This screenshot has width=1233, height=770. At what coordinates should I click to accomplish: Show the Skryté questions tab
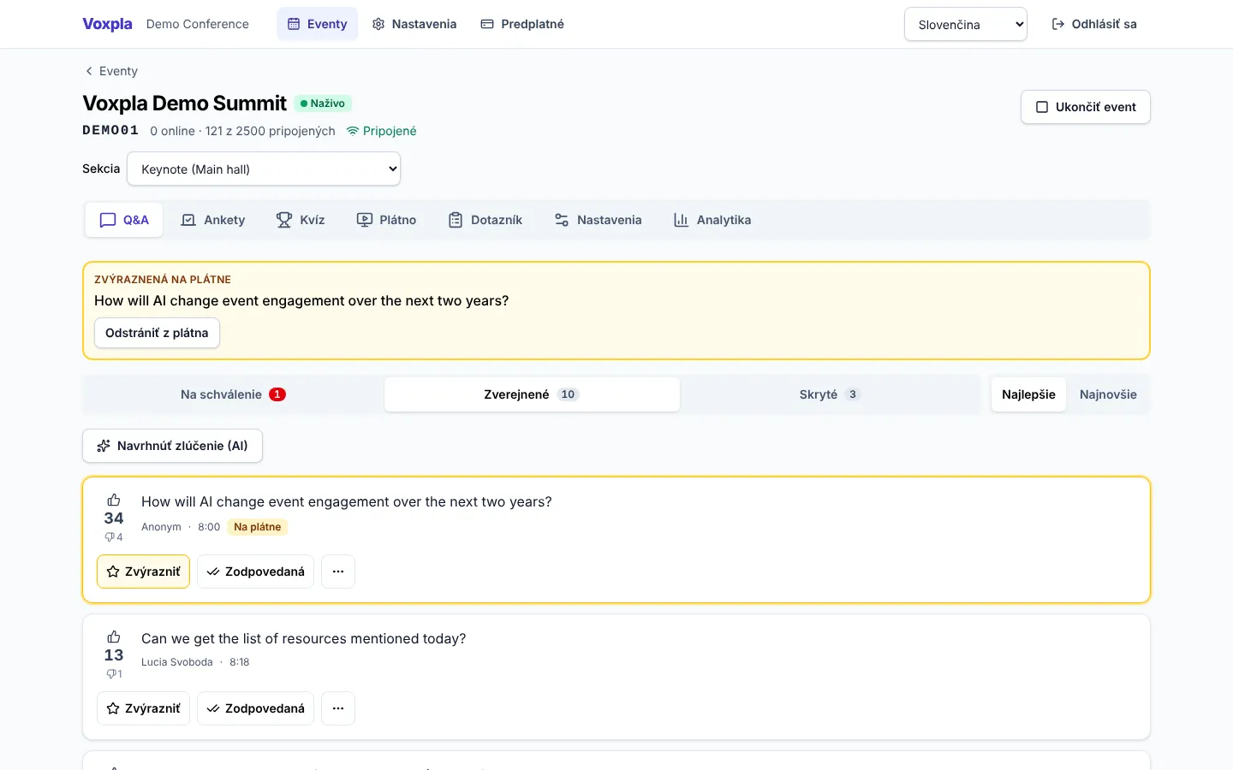[x=829, y=394]
